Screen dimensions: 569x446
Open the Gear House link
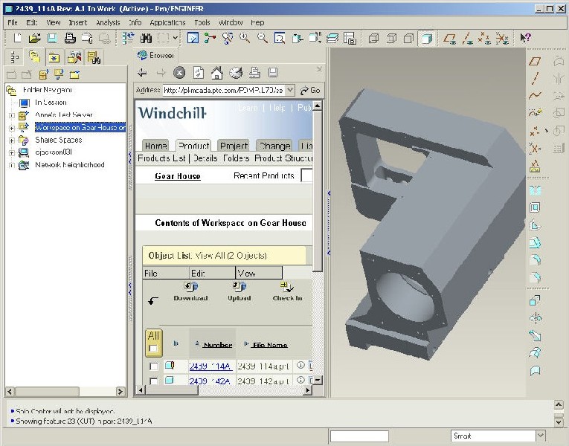(x=178, y=176)
